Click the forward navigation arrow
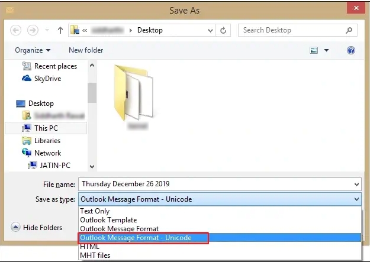 33,30
